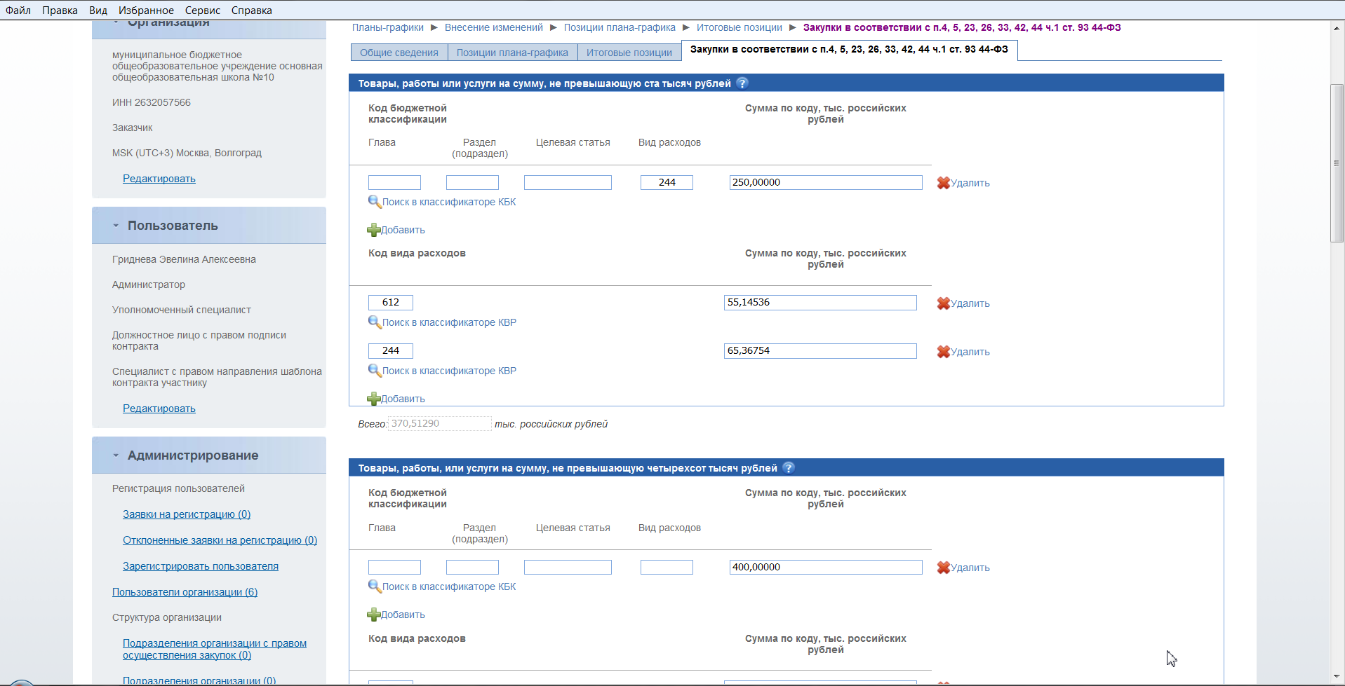Add new expense type code row
The height and width of the screenshot is (686, 1345).
396,399
